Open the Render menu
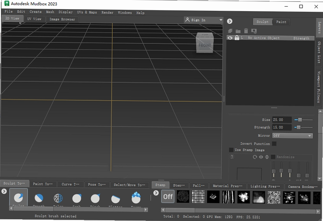 tap(107, 12)
